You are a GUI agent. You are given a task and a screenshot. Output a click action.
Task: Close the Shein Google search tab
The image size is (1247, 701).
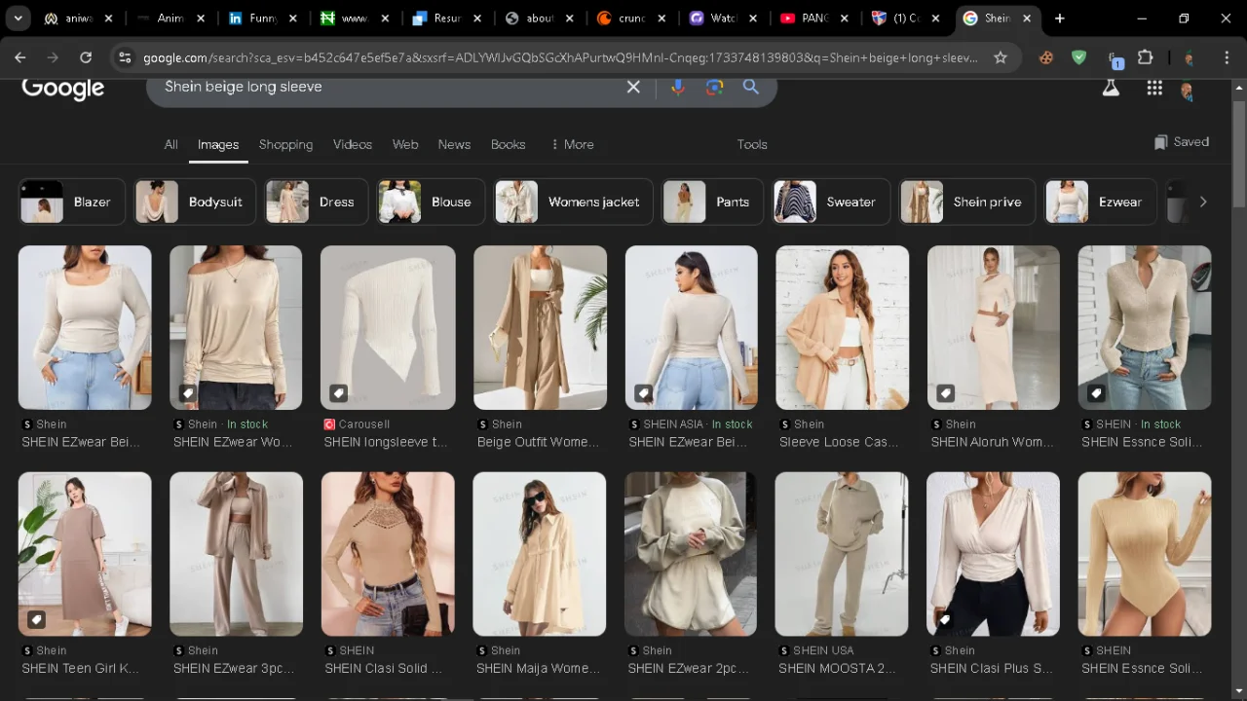1027,18
